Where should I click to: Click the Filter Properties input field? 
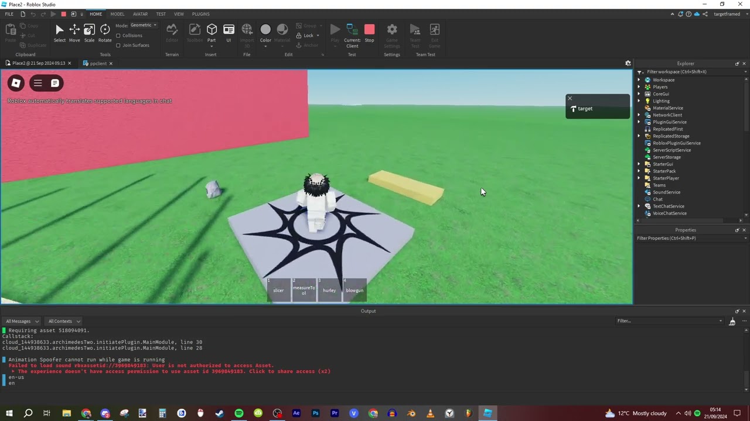coord(691,238)
